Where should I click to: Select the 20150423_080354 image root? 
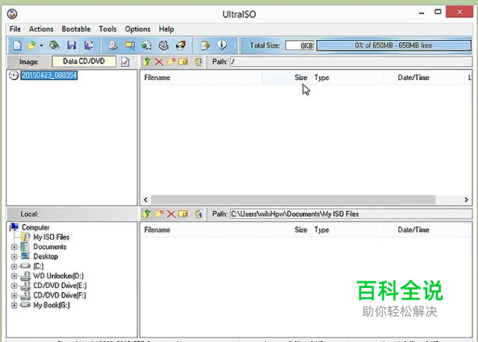(x=49, y=75)
